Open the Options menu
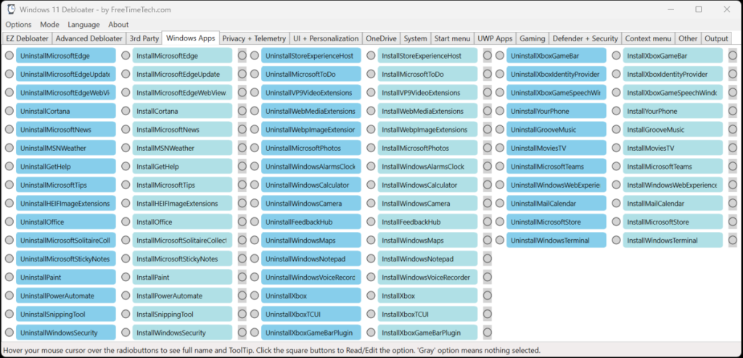 click(x=18, y=25)
